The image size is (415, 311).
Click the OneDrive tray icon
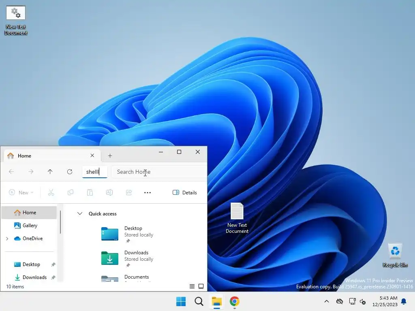[340, 301]
